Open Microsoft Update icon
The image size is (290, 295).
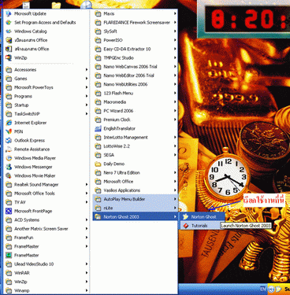(9, 13)
